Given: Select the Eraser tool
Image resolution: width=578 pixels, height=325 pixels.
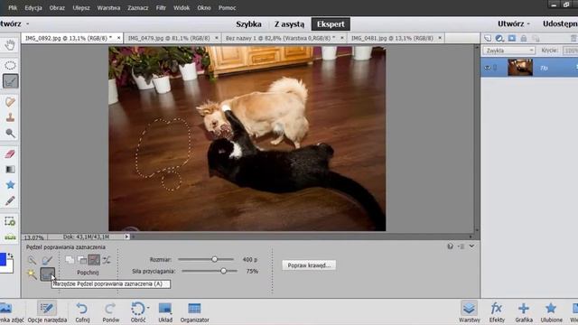Looking at the screenshot, I should click(10, 153).
